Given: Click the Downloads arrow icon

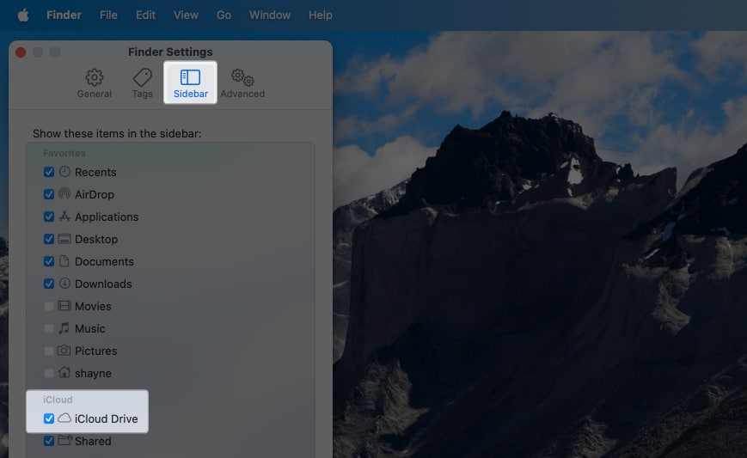Looking at the screenshot, I should pos(64,284).
